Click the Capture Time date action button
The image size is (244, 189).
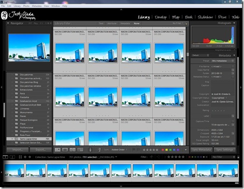tap(233, 125)
